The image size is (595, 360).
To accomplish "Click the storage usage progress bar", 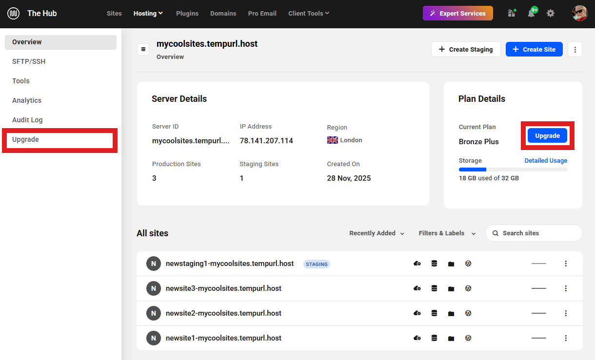I will click(513, 170).
